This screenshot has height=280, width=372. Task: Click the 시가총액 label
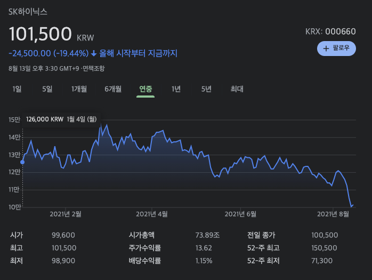[x=142, y=235]
